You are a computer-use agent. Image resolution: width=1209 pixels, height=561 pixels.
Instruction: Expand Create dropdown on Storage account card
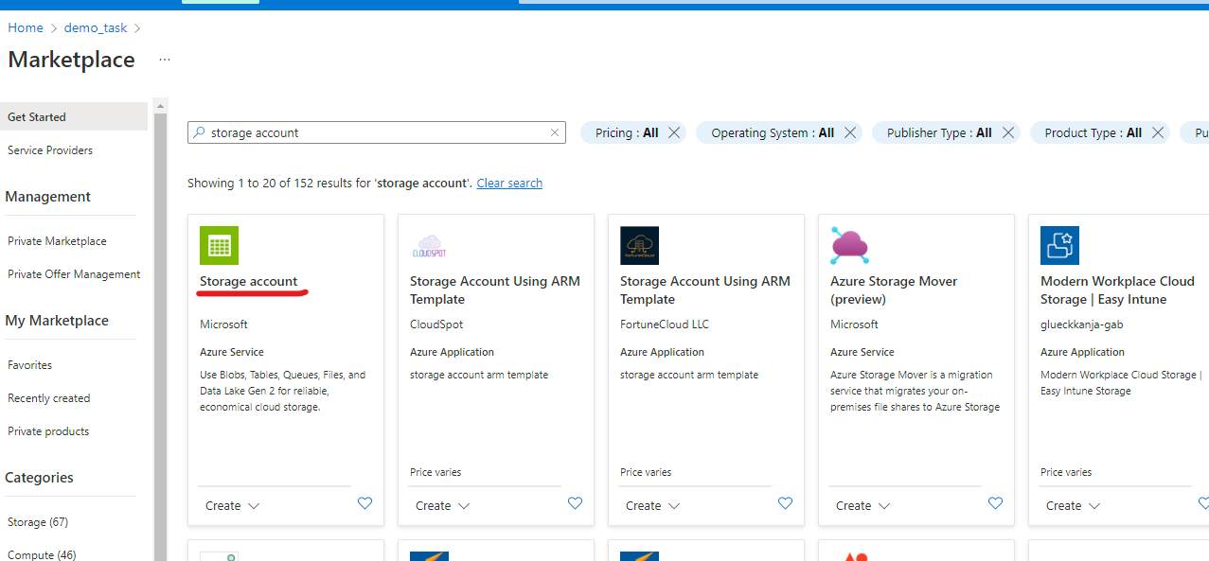point(232,506)
